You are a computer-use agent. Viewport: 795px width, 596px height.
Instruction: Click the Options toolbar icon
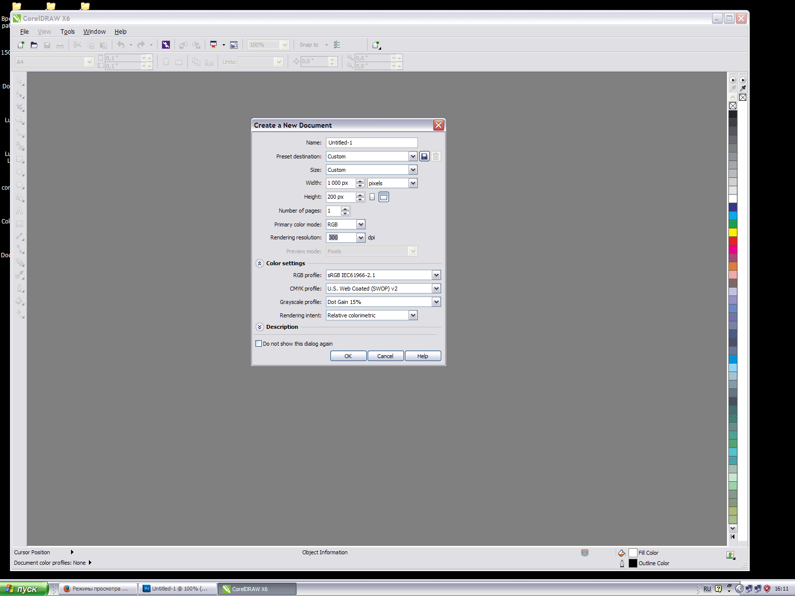pyautogui.click(x=337, y=45)
